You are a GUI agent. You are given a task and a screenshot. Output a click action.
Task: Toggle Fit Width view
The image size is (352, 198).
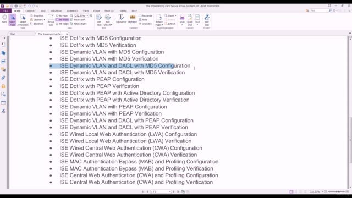[62, 20]
